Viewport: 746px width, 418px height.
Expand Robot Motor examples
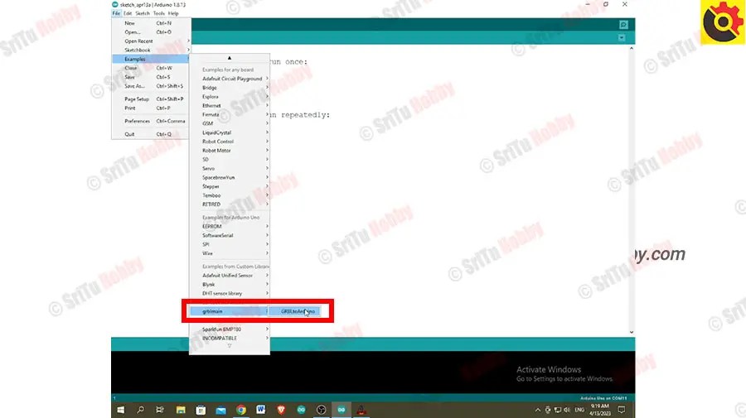(x=230, y=151)
